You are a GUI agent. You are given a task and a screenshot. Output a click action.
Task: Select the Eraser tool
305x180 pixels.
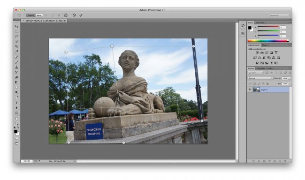(x=17, y=77)
